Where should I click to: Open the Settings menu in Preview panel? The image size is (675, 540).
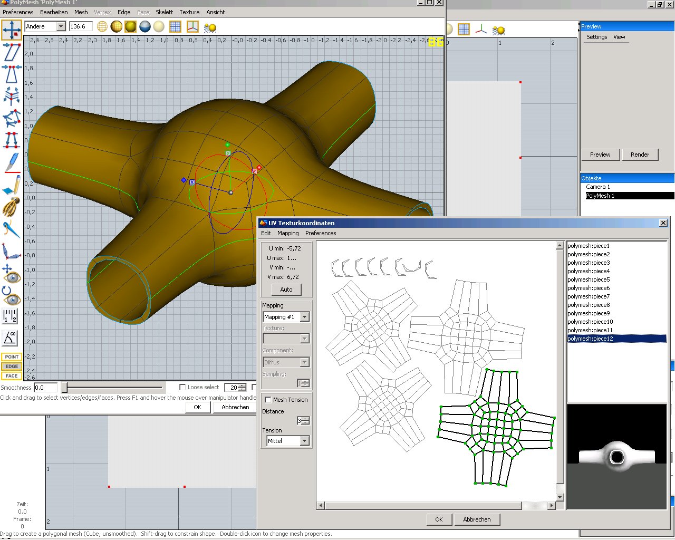point(597,37)
